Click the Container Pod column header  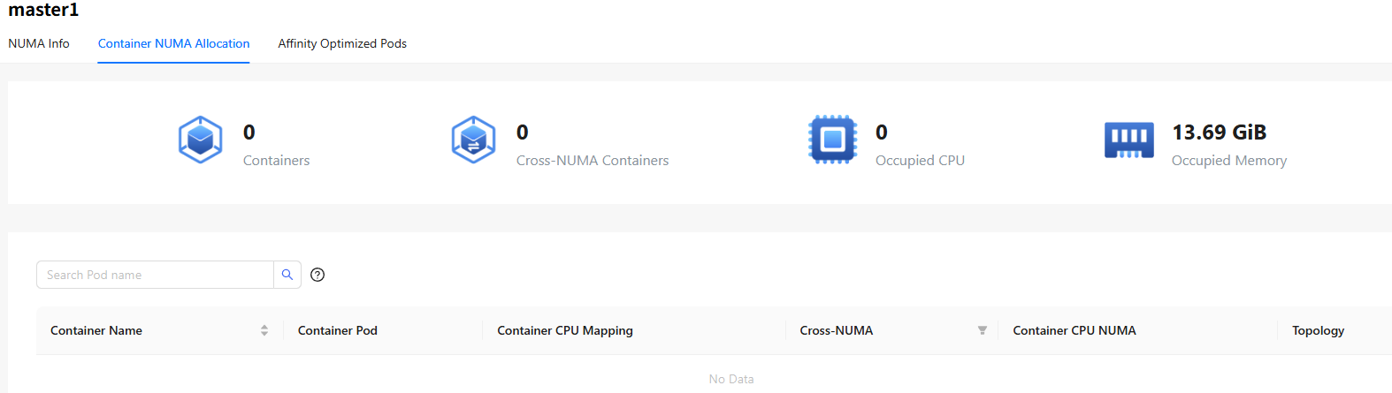[338, 330]
